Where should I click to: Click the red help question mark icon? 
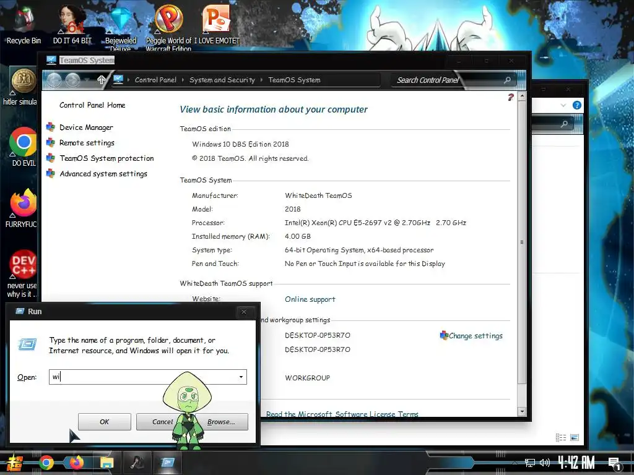511,97
